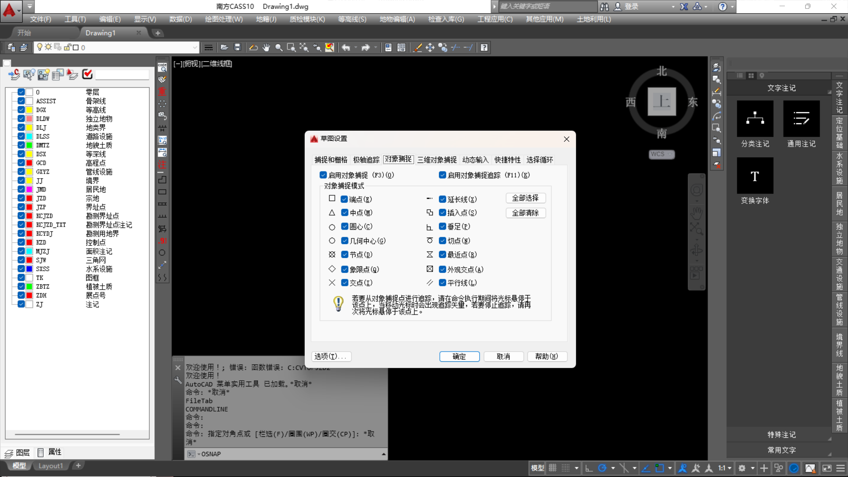Toggle polar tracking icon in status bar

[x=602, y=468]
